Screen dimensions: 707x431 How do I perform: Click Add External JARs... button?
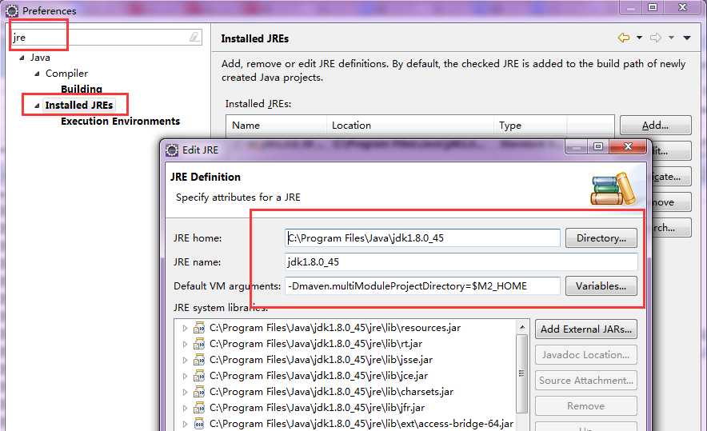[x=585, y=329]
